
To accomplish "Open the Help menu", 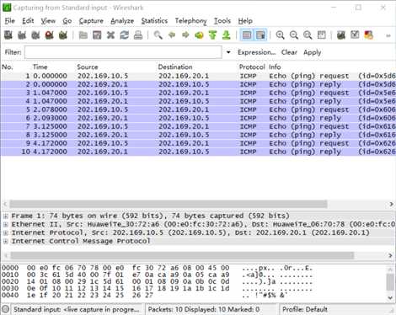I will click(245, 21).
